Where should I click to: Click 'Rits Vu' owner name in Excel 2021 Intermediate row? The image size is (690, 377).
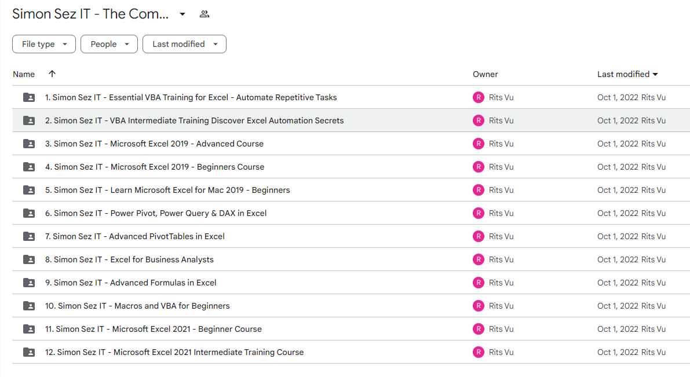[x=501, y=352]
